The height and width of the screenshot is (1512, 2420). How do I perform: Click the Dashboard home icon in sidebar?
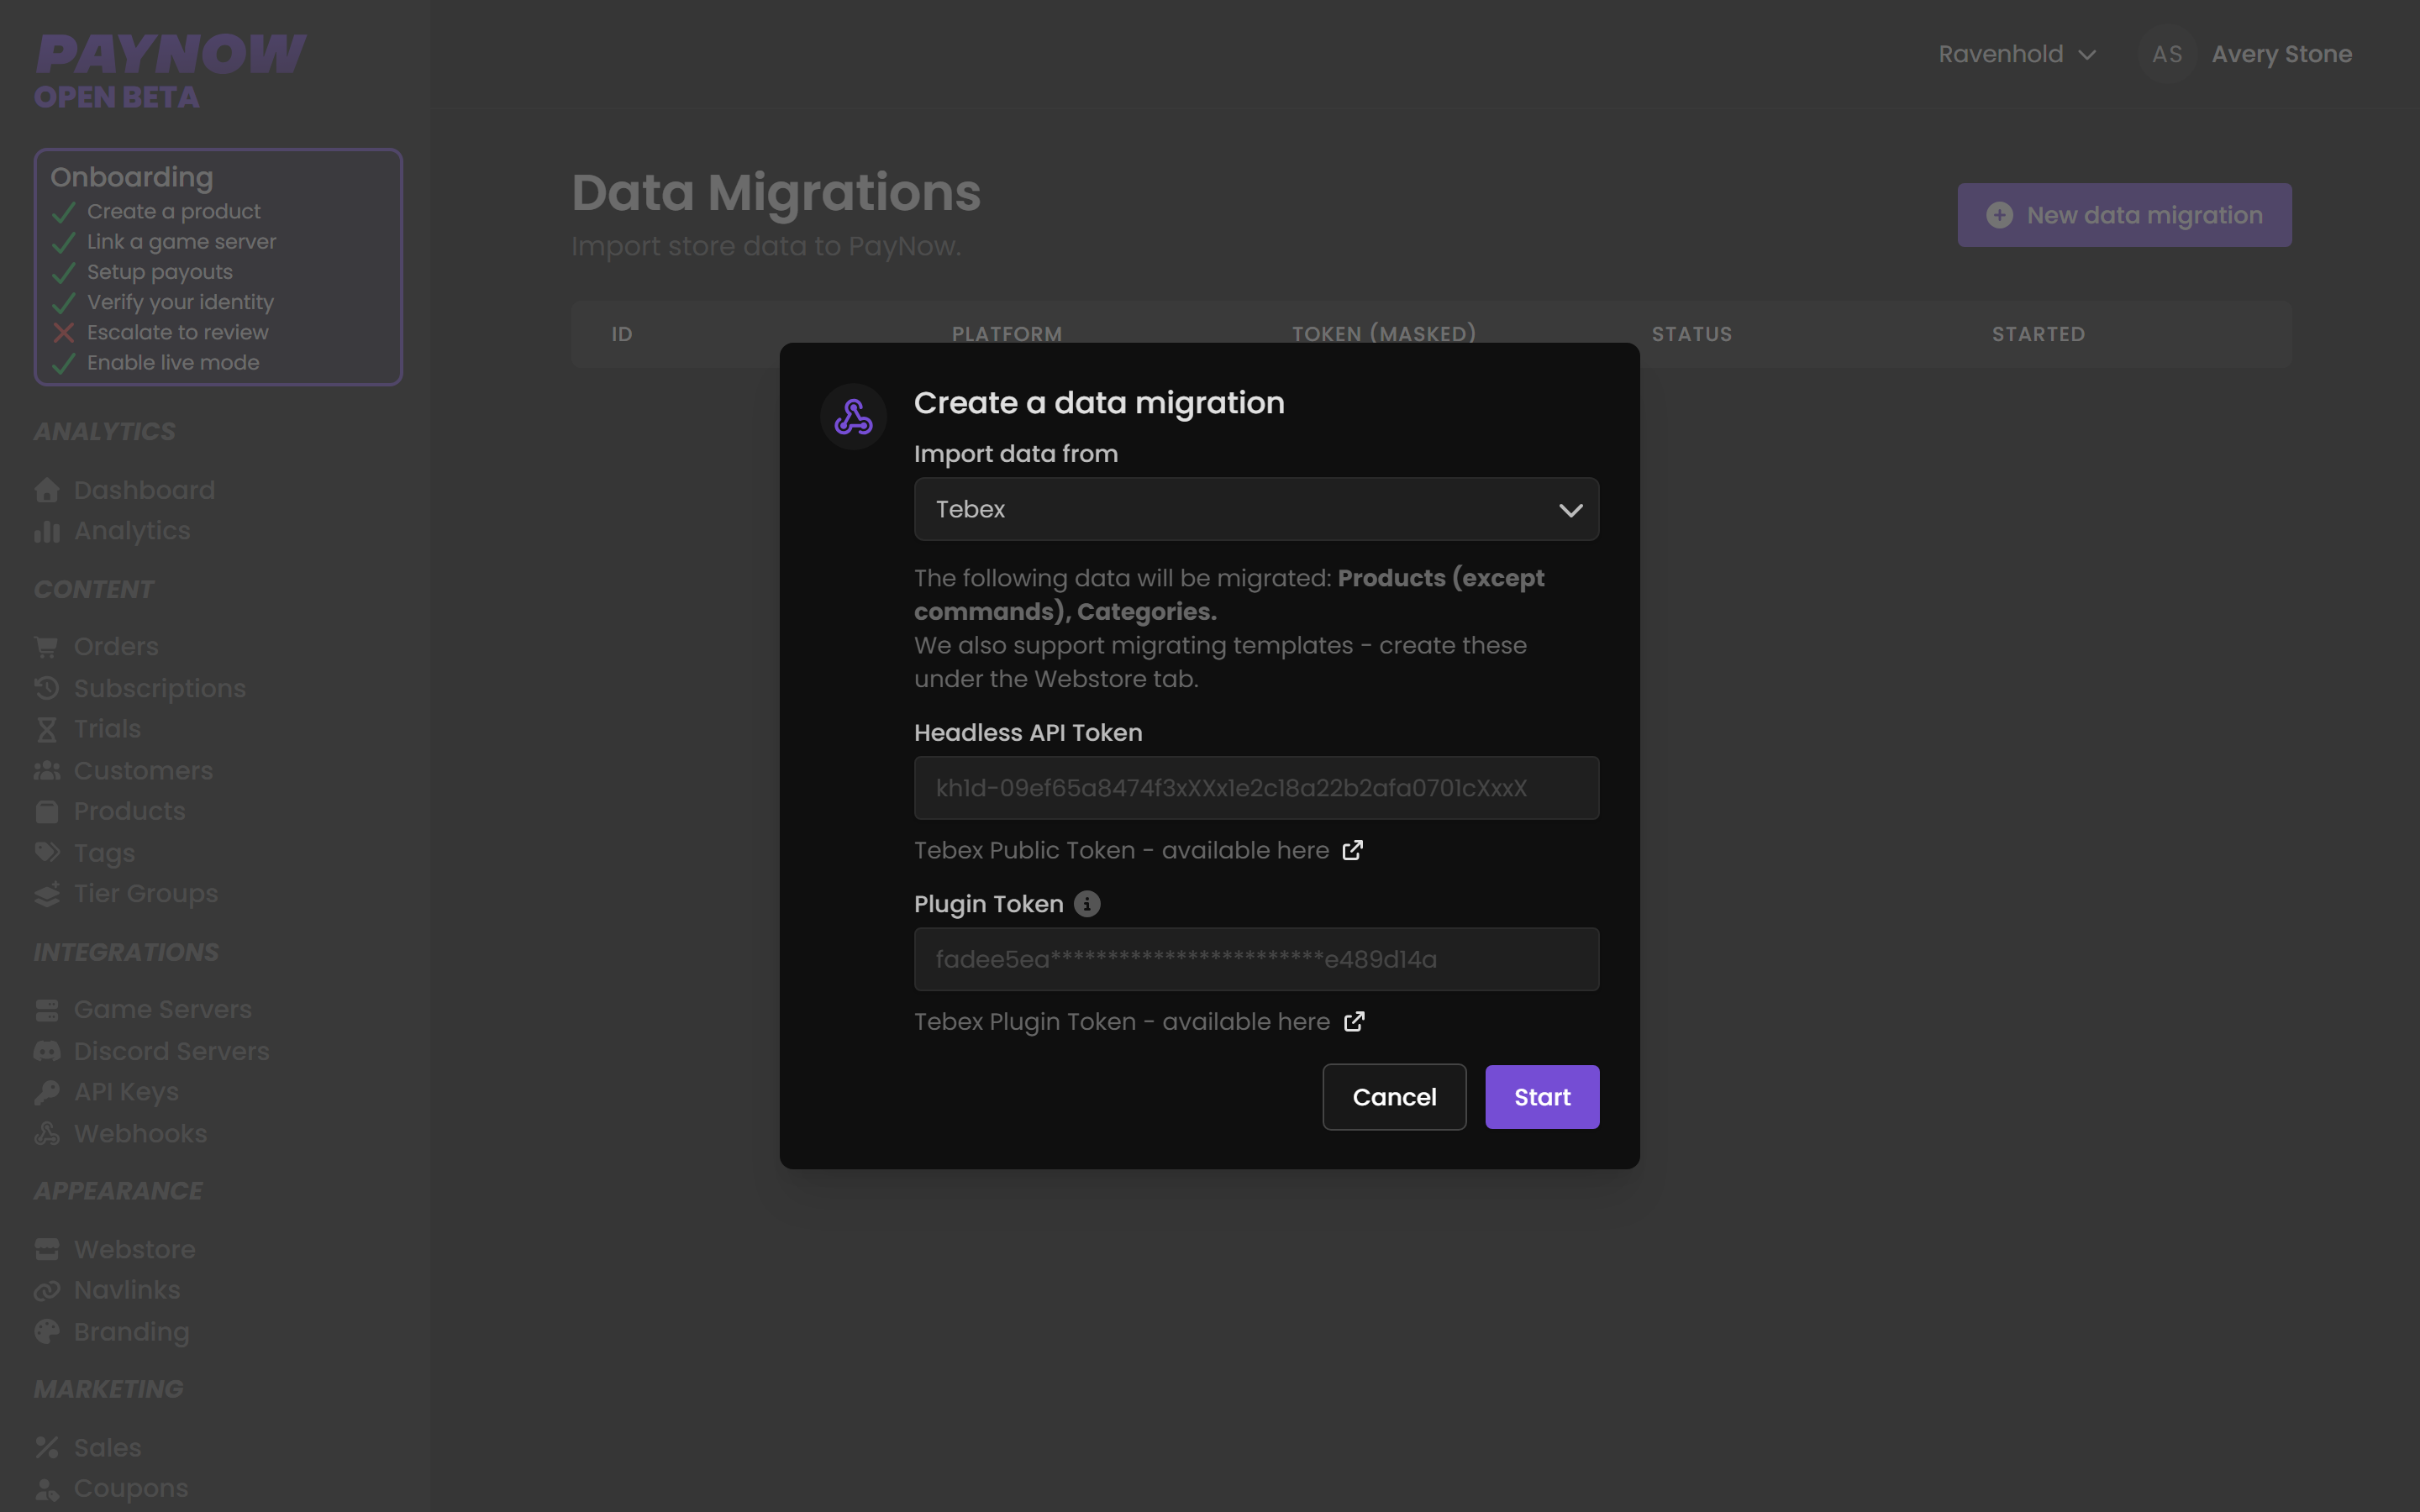[46, 490]
